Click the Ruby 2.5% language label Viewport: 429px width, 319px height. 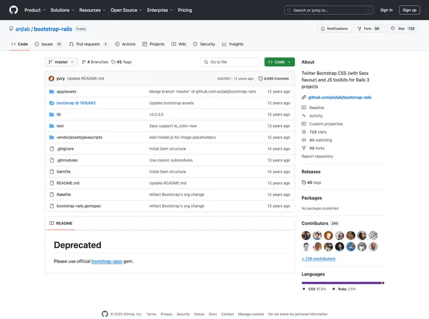coord(344,289)
